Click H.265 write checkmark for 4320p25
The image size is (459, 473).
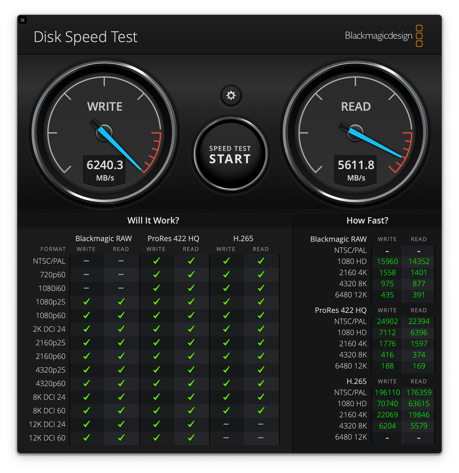(x=226, y=370)
